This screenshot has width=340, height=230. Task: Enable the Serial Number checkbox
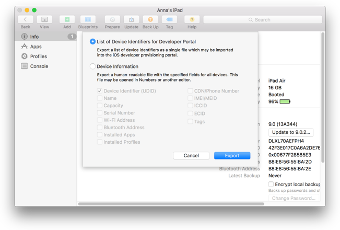[100, 112]
